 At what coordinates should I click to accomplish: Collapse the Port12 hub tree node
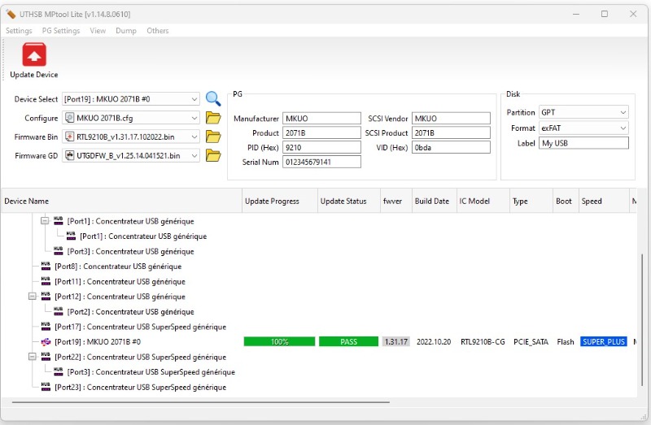click(x=33, y=297)
